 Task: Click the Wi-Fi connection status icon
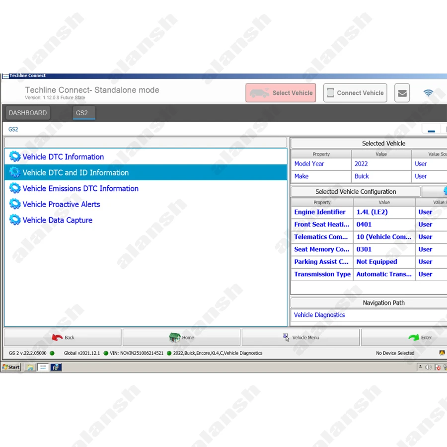[428, 93]
